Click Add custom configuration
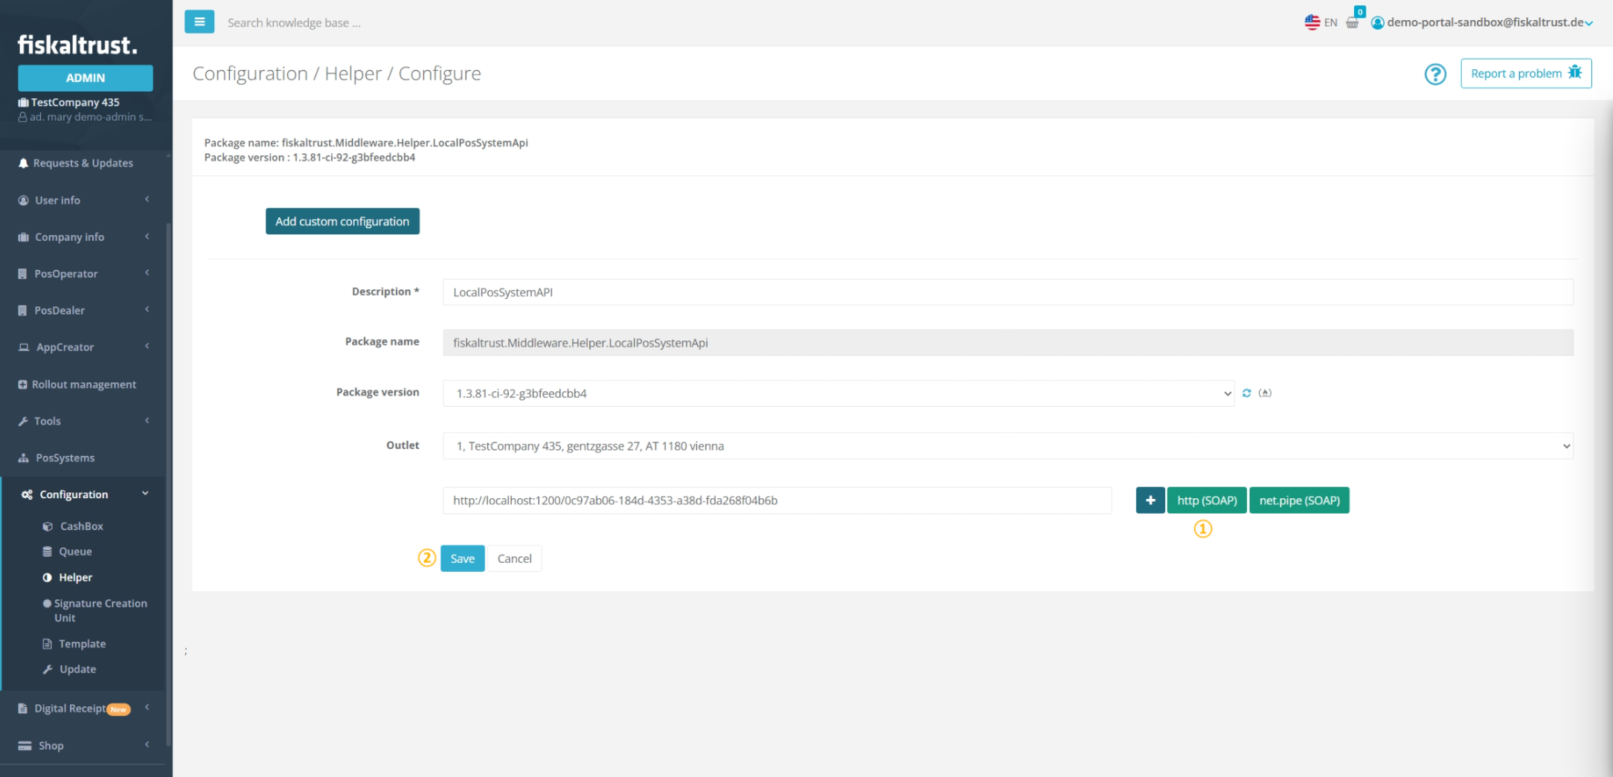The height and width of the screenshot is (777, 1613). pos(342,222)
